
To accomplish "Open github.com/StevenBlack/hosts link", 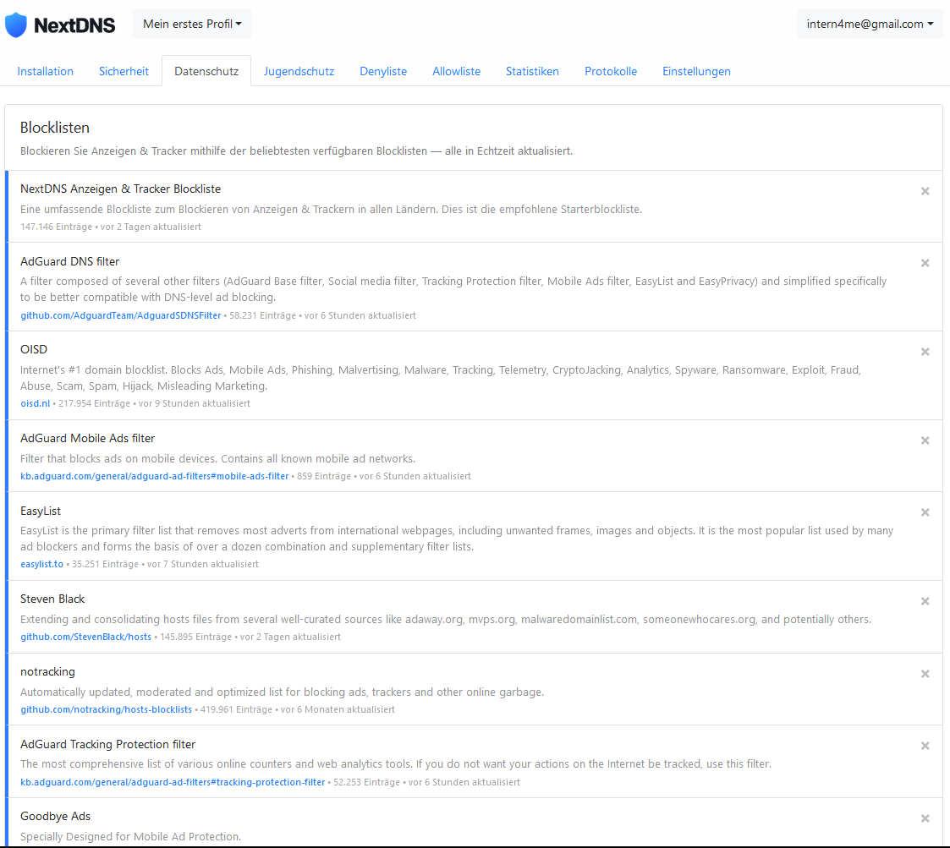I will pos(86,637).
